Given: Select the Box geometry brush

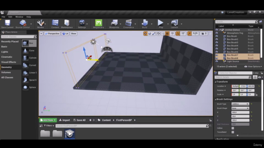Looking at the screenshot, I should [29, 43].
